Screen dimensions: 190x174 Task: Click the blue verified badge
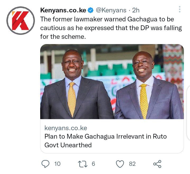tap(91, 10)
